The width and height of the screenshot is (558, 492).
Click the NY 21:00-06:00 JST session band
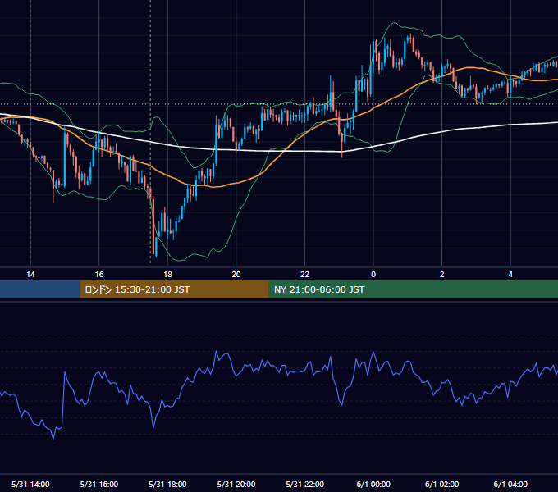click(413, 289)
